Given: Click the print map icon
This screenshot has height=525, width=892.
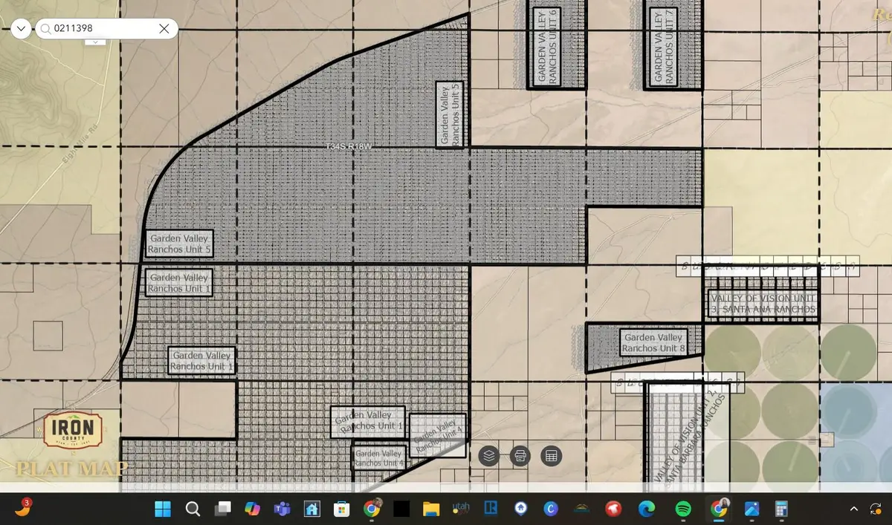Looking at the screenshot, I should [x=520, y=455].
